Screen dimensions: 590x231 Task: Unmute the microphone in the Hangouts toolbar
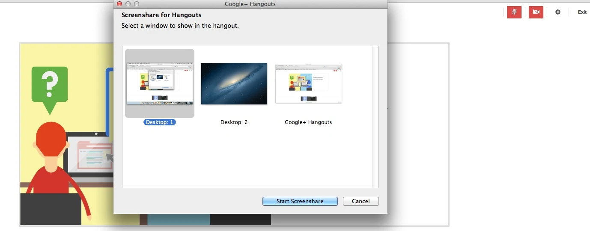514,12
